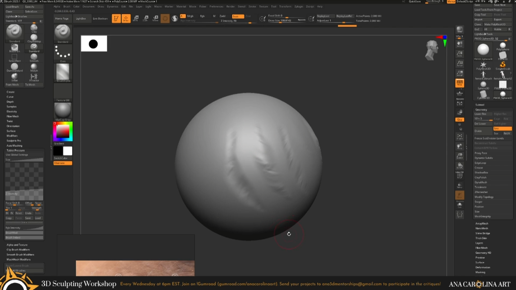Expand the Auto Masking section
The width and height of the screenshot is (516, 290).
tap(15, 145)
